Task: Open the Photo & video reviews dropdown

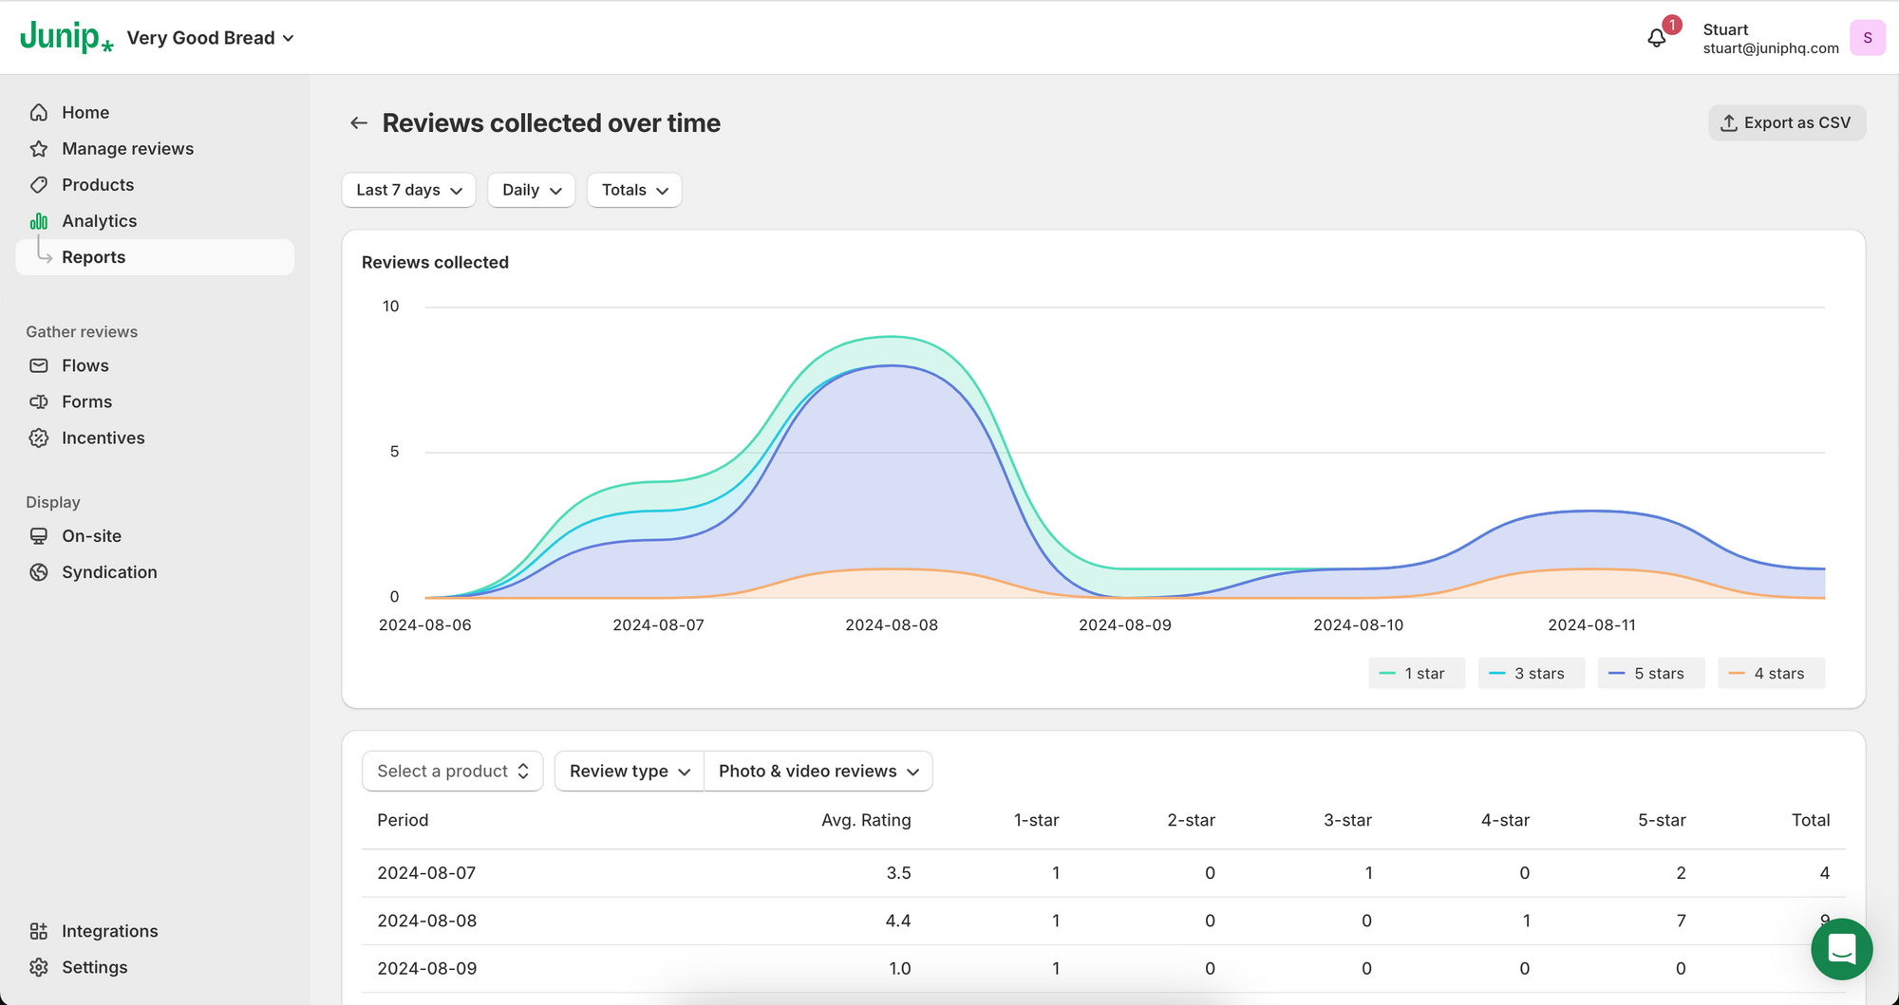Action: 818,771
